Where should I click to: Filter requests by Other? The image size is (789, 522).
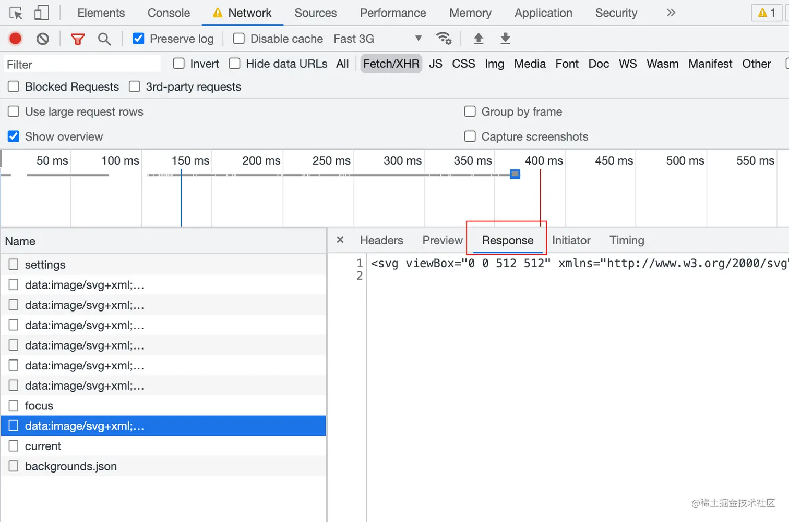tap(757, 64)
